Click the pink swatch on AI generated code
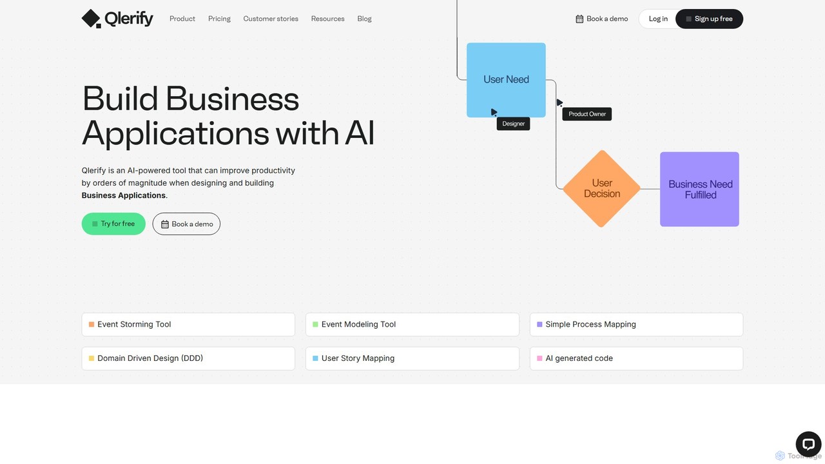 click(x=539, y=358)
